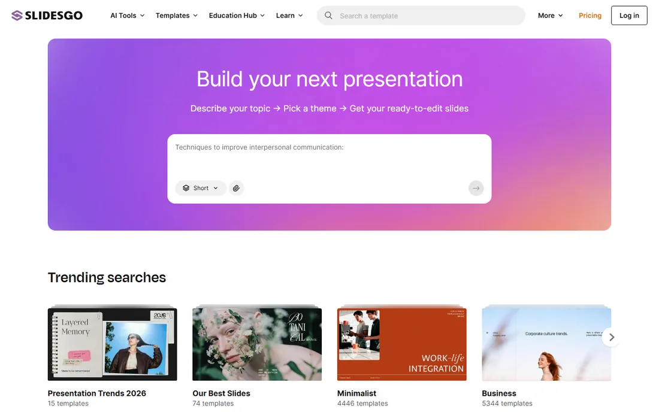Open the Layered Memory thumbnail
Screen dimensions: 659x412
[x=112, y=344]
